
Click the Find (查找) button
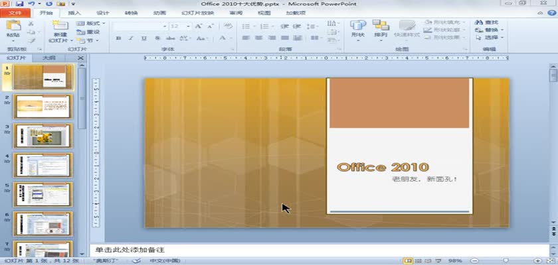[x=487, y=23]
